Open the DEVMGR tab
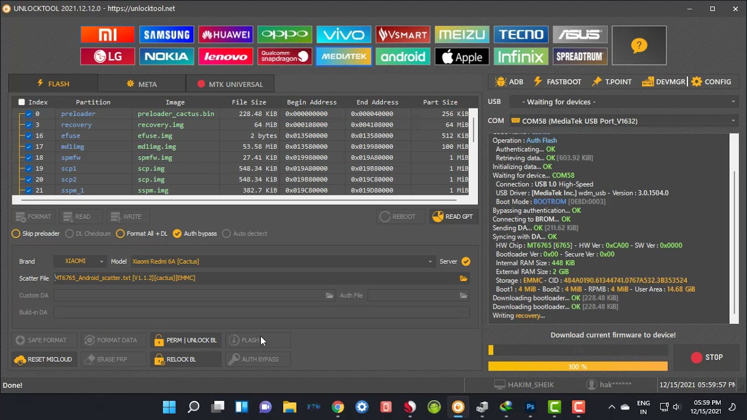Image resolution: width=747 pixels, height=420 pixels. pos(663,82)
